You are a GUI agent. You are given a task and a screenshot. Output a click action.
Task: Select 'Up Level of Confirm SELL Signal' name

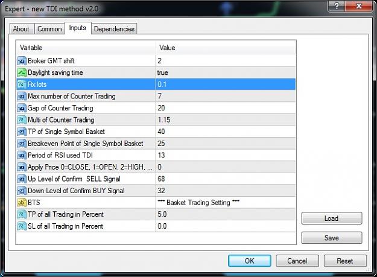(74, 179)
